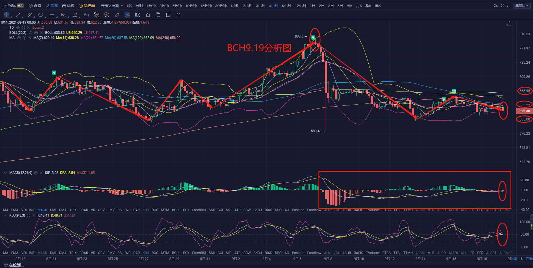Open settings gear for TD indicator

23,28
